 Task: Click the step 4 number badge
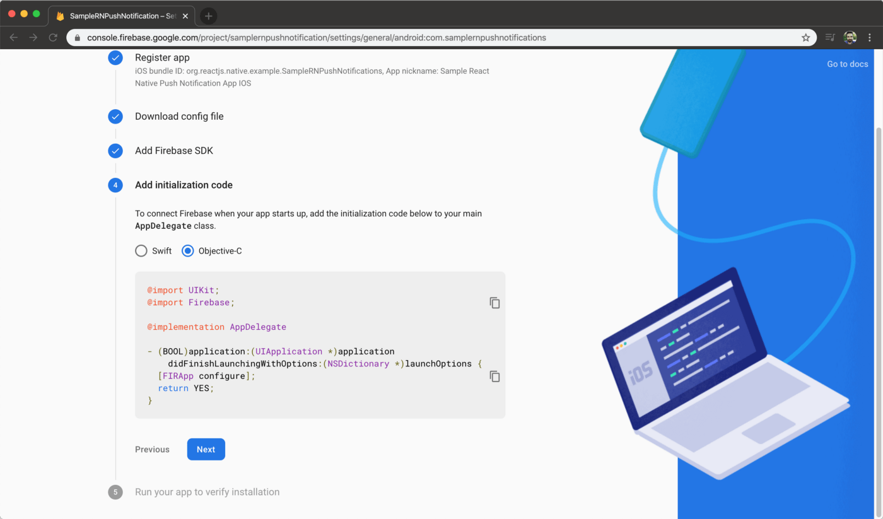pyautogui.click(x=115, y=185)
